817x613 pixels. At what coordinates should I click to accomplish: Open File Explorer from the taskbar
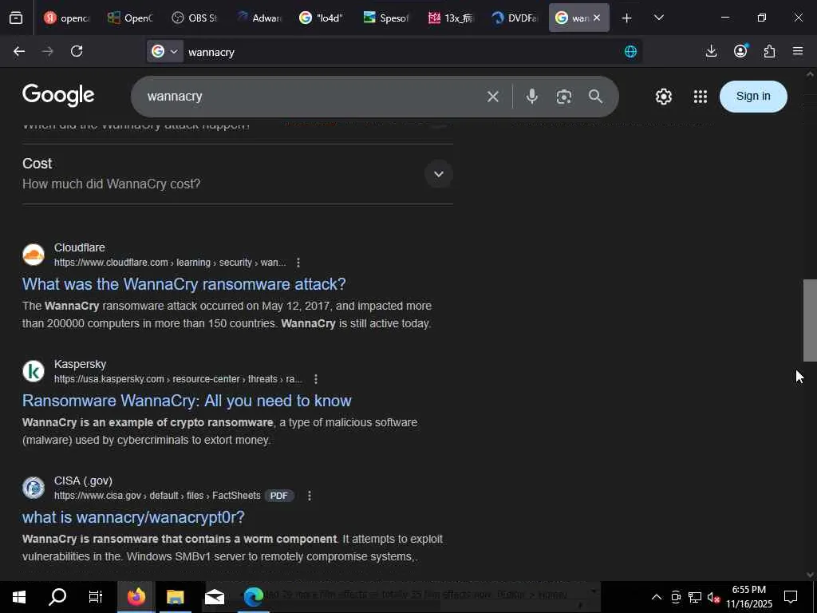pos(176,597)
